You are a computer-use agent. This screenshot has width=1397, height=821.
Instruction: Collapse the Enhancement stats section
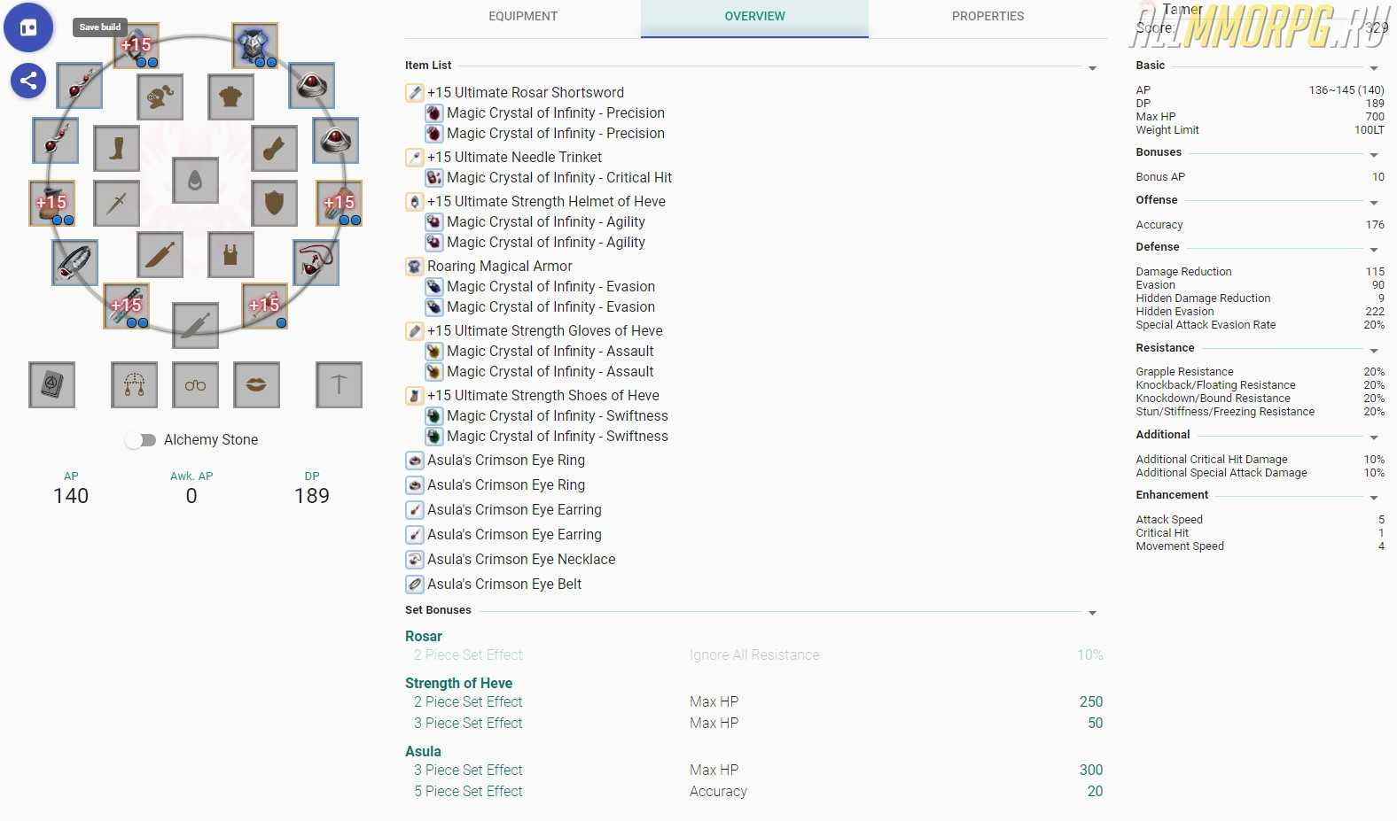tap(1374, 498)
